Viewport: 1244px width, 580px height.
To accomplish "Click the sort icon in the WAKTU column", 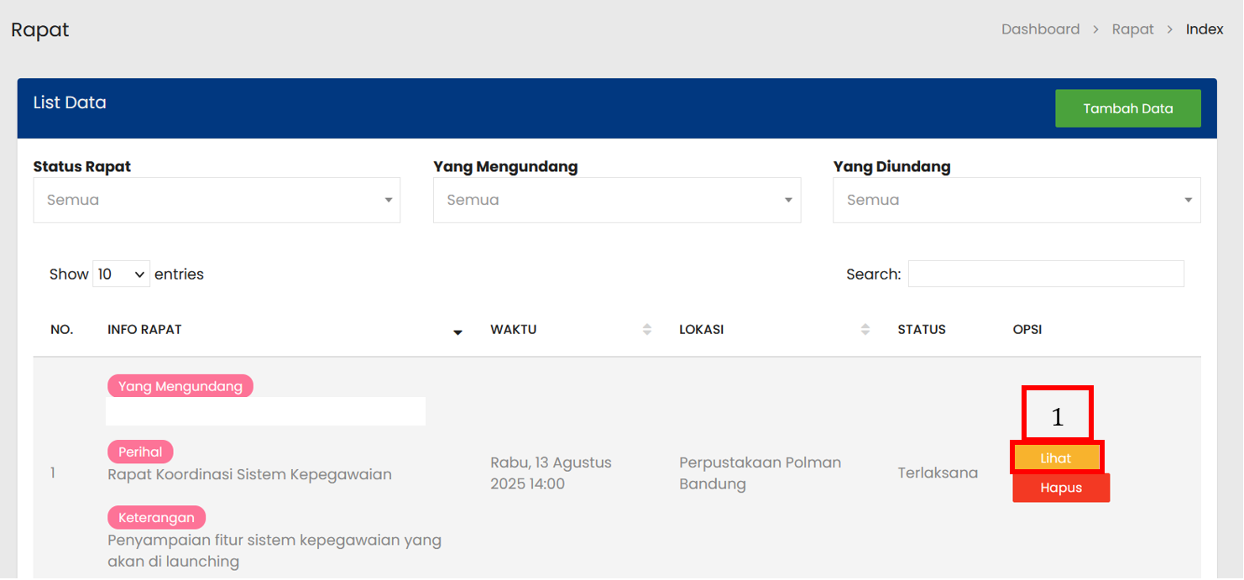I will (x=646, y=330).
